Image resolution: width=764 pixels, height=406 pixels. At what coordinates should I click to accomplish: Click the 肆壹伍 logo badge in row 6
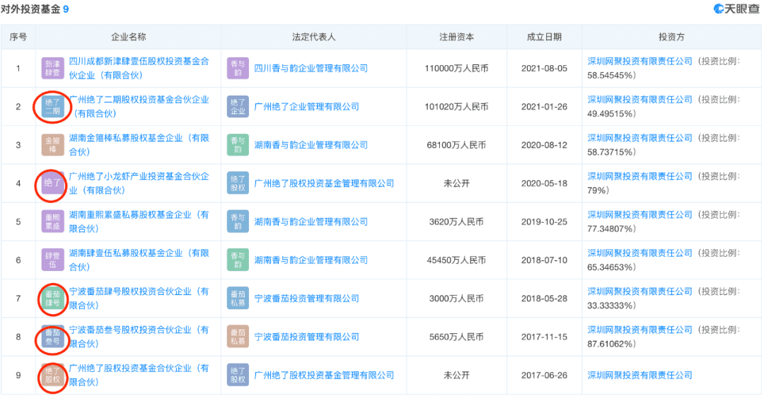[x=52, y=260]
